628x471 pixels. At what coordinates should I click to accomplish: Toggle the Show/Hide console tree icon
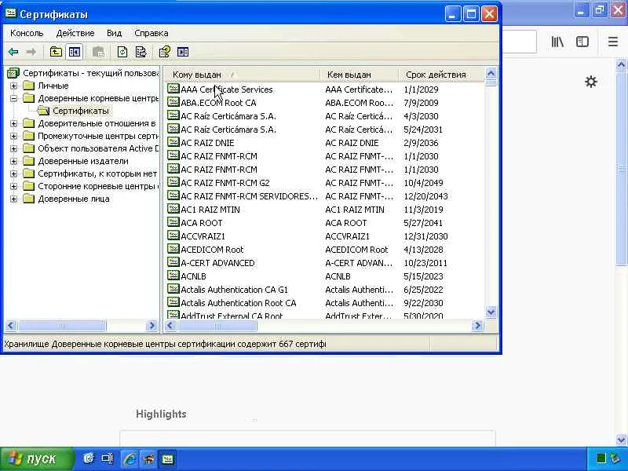(75, 52)
